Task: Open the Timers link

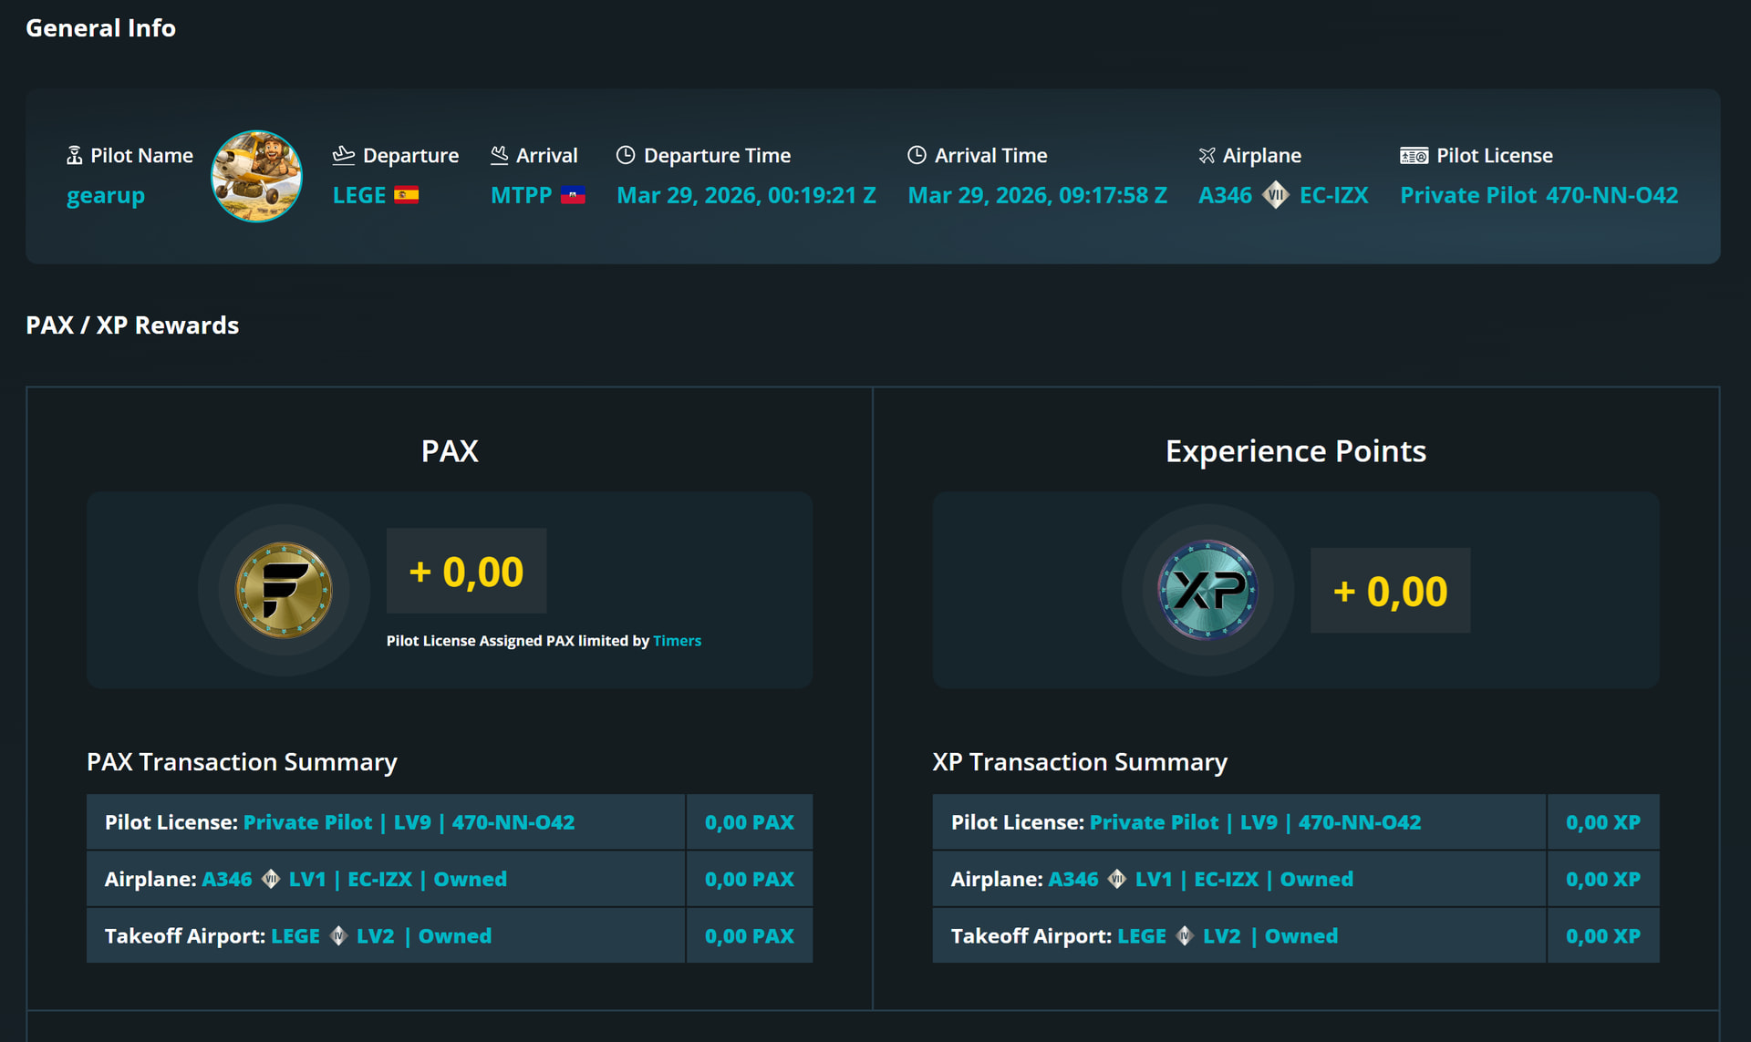Action: pos(677,641)
